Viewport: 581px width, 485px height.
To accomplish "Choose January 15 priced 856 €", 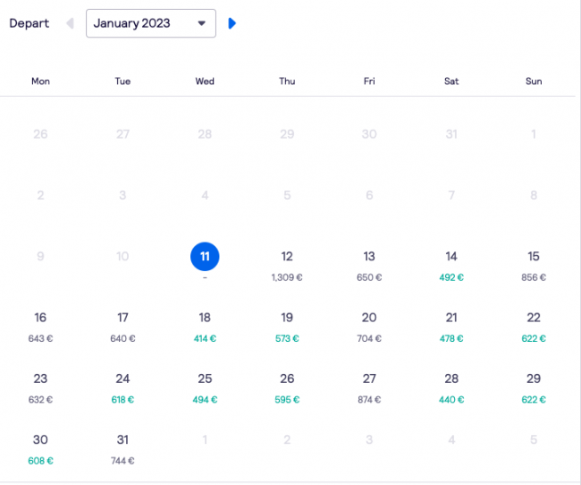I will click(534, 266).
